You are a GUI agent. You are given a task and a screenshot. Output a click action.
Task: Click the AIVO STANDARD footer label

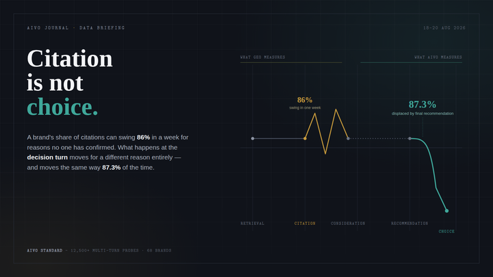coord(45,250)
